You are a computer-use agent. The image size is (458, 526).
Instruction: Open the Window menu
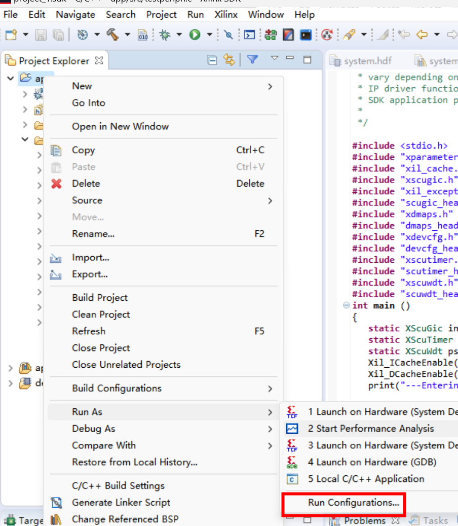(265, 15)
